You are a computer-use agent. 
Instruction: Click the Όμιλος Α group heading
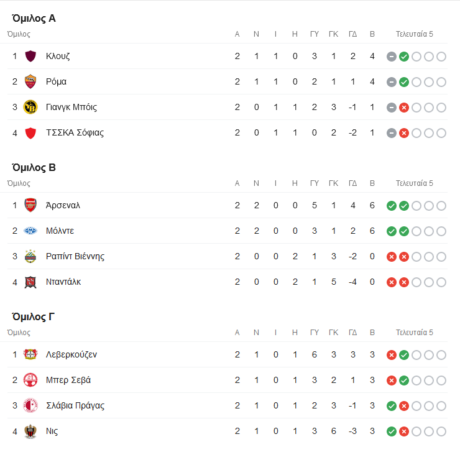pyautogui.click(x=34, y=18)
